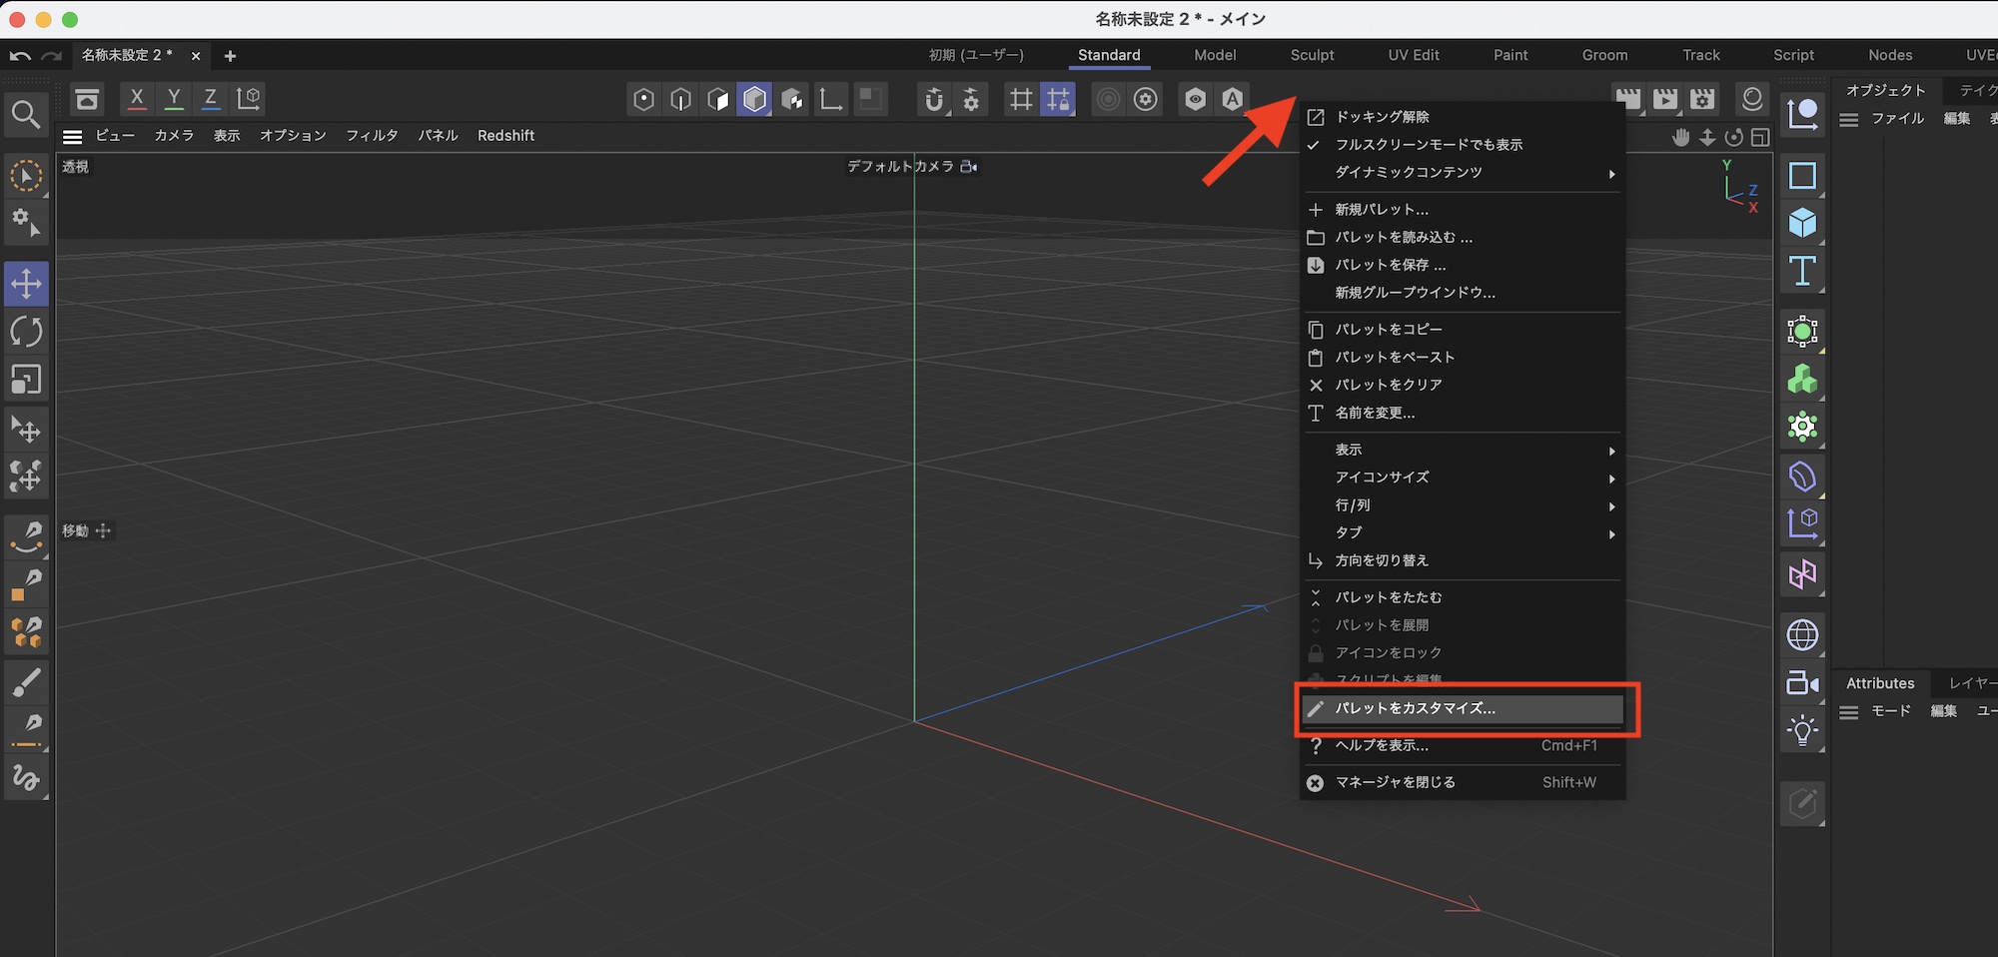1998x957 pixels.
Task: Click the Text spline tool icon
Action: point(1802,271)
